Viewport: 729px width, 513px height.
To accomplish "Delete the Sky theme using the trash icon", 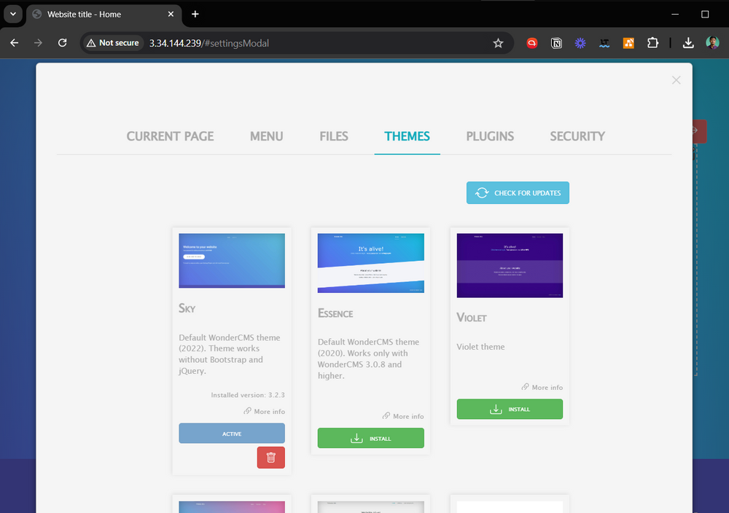I will (270, 458).
